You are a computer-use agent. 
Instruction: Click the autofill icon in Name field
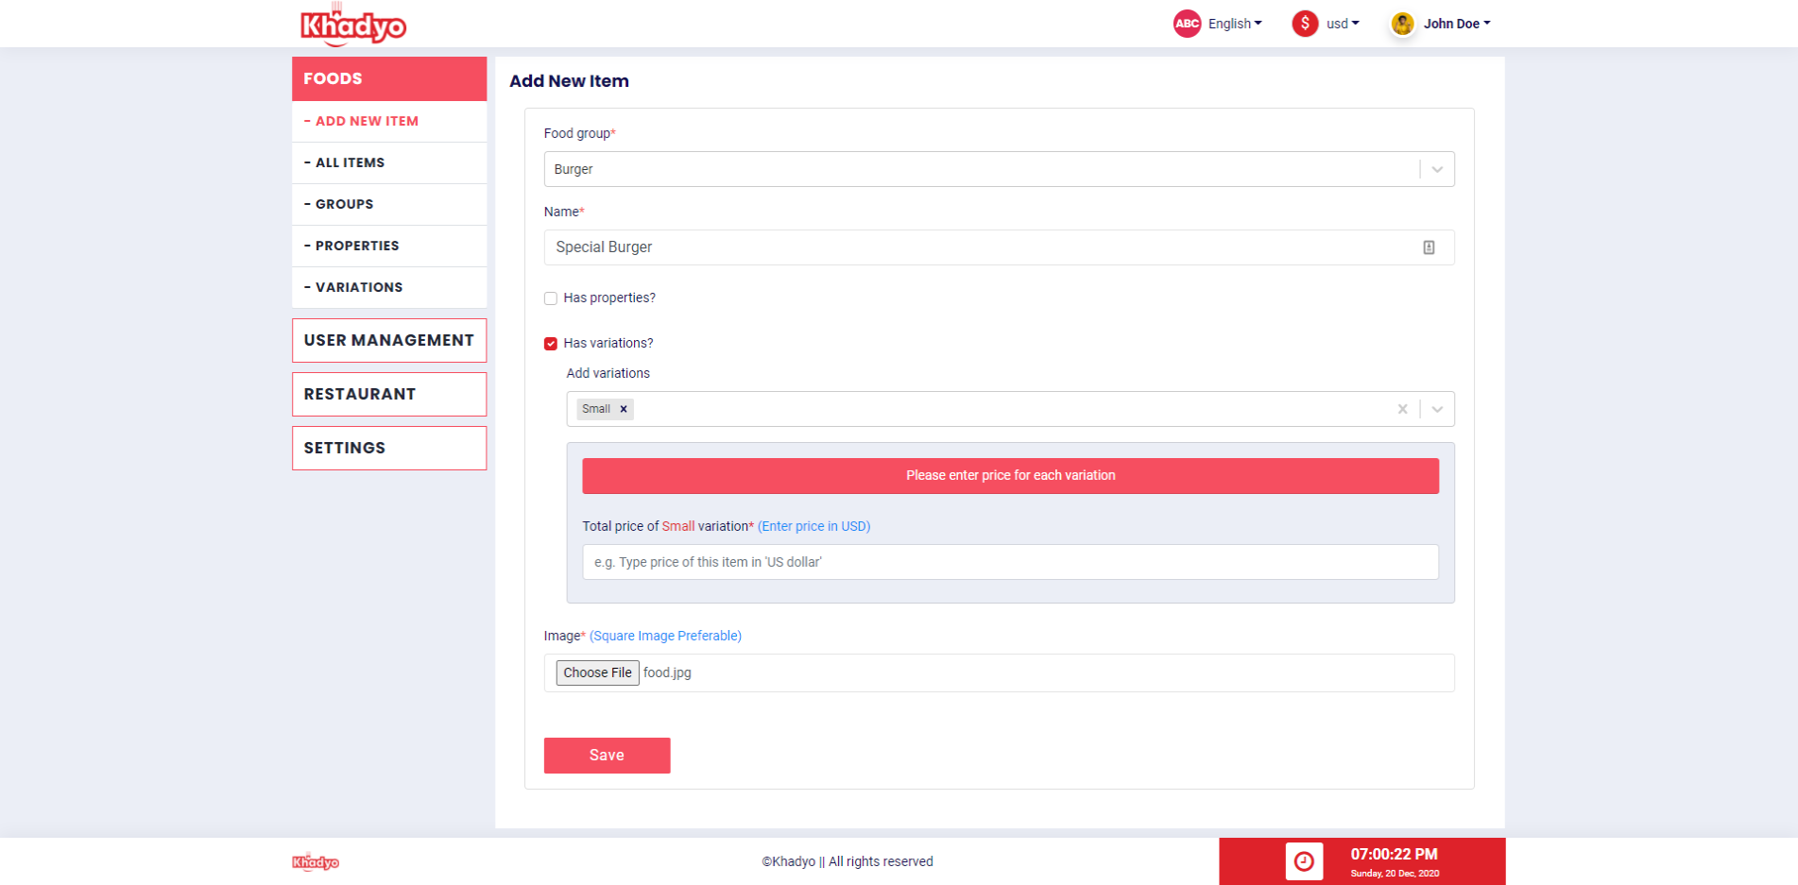tap(1429, 247)
